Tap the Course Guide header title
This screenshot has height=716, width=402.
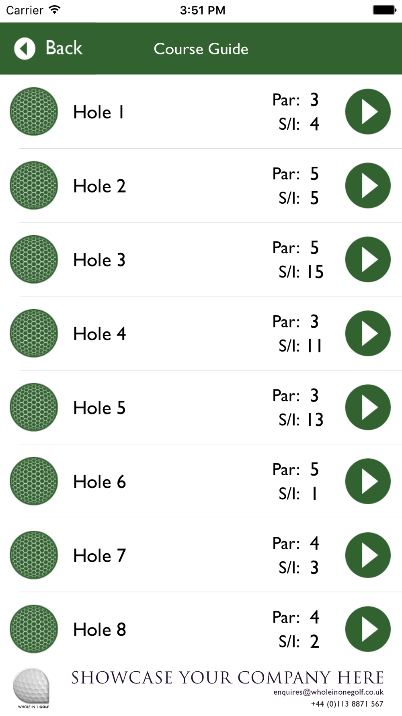point(201,49)
